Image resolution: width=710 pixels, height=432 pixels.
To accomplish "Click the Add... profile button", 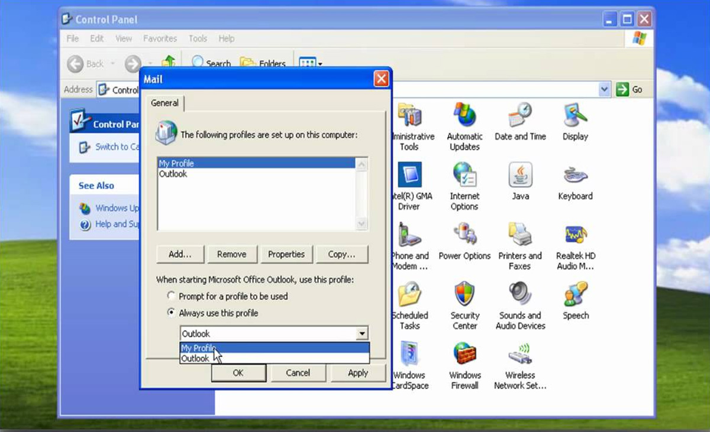I will tap(180, 254).
